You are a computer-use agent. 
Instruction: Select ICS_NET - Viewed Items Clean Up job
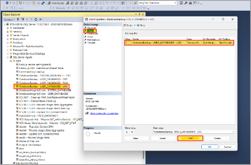pyautogui.click(x=37, y=101)
